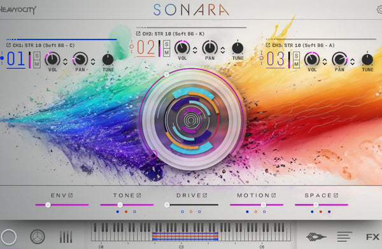Click channel 03 PAN up/down arrows
Image resolution: width=382 pixels, height=249 pixels.
(353, 62)
